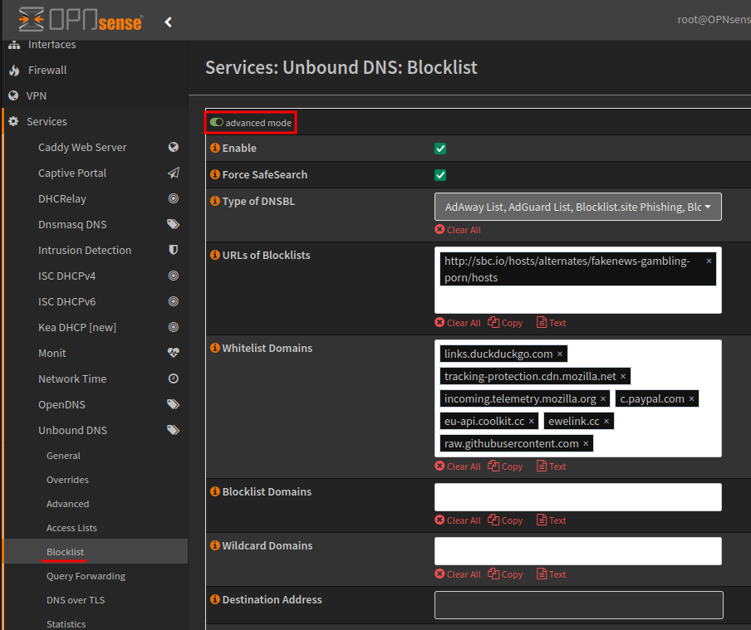Click Clear All under Wildcard Domains
Image resolution: width=751 pixels, height=630 pixels.
[x=458, y=574]
